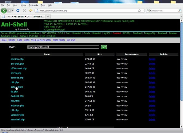Click Delete link for c99.php
The width and height of the screenshot is (183, 133).
[x=152, y=83]
